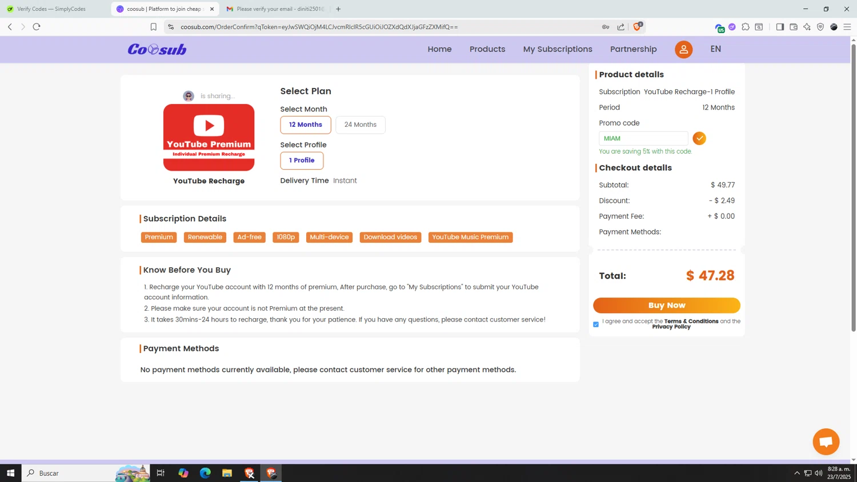
Task: Reload the page with the refresh icon
Action: 37,27
